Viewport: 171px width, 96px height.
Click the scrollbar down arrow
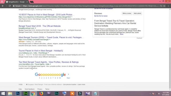pyautogui.click(x=170, y=90)
